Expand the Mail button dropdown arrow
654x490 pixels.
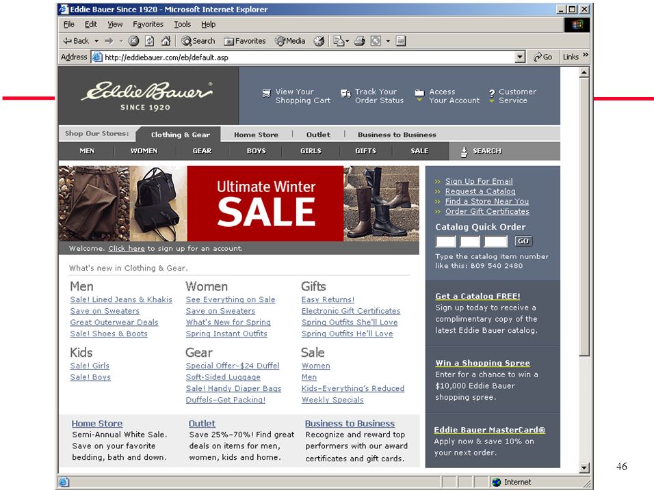[347, 41]
